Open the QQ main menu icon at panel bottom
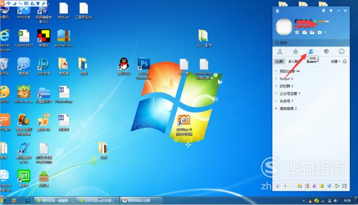358x205 pixels. coord(278,186)
